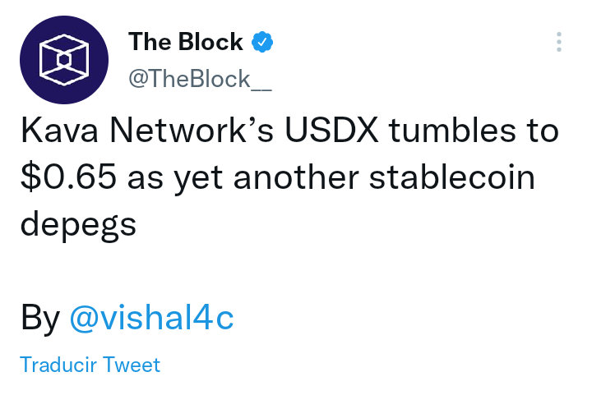592x395 pixels.
Task: Open the @vishal4c mention
Action: 152,317
